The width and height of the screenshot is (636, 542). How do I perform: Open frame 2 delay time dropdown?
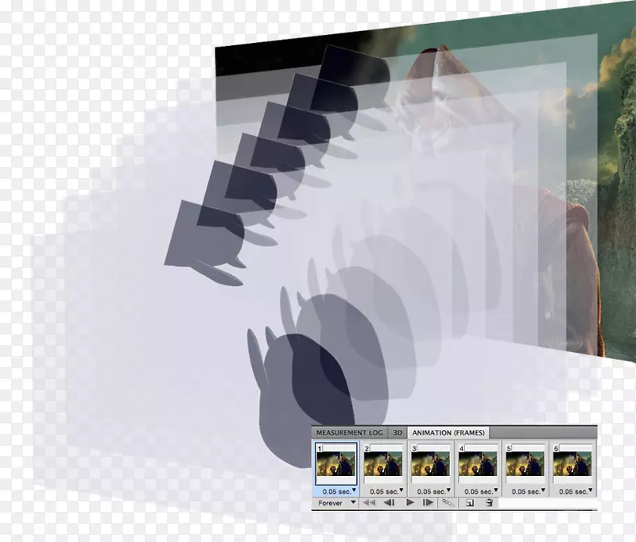click(x=386, y=491)
